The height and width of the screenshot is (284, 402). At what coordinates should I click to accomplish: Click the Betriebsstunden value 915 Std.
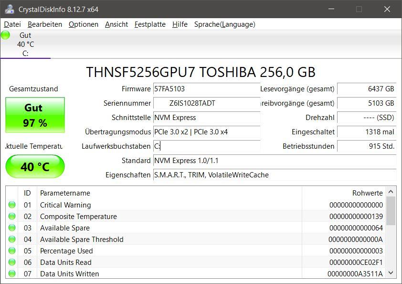coord(367,146)
